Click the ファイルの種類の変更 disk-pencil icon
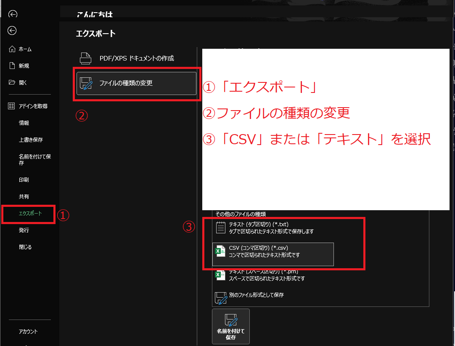This screenshot has height=346, width=455. 86,83
